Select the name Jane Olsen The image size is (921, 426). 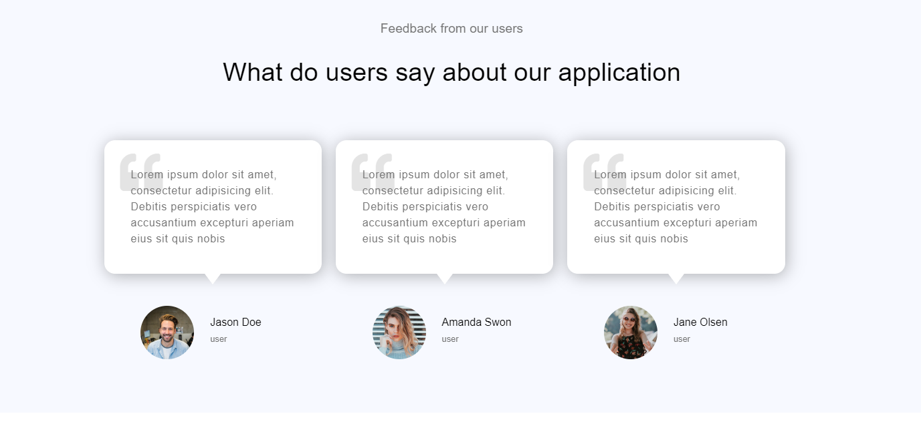pos(700,322)
